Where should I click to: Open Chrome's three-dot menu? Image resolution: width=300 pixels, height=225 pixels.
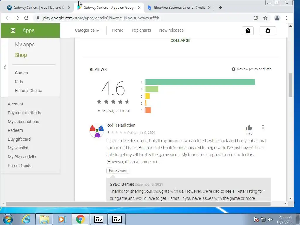point(287,18)
